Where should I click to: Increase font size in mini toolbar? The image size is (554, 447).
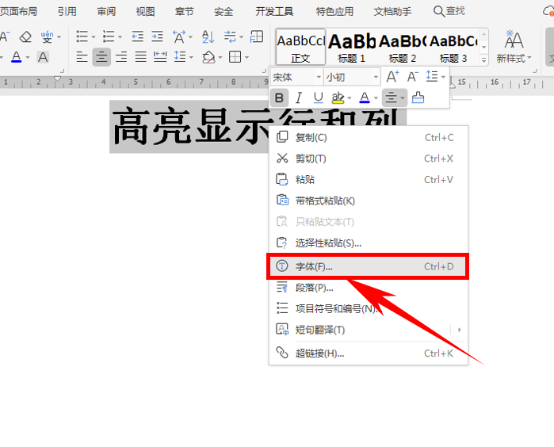click(x=392, y=77)
